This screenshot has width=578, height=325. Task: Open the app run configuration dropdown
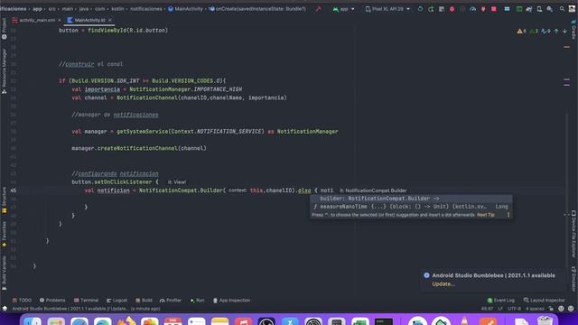pos(343,9)
